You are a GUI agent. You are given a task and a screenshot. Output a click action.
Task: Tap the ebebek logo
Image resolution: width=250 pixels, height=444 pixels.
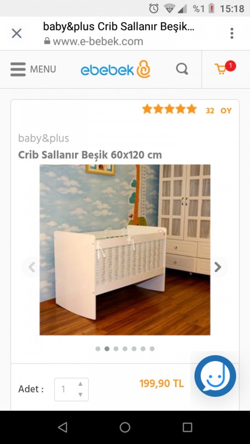[116, 69]
